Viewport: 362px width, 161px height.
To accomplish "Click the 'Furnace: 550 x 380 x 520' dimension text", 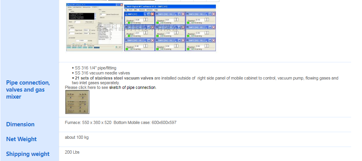I will [88, 123].
